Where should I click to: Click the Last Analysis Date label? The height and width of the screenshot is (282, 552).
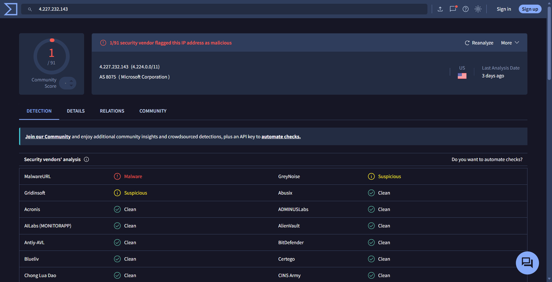pyautogui.click(x=500, y=68)
